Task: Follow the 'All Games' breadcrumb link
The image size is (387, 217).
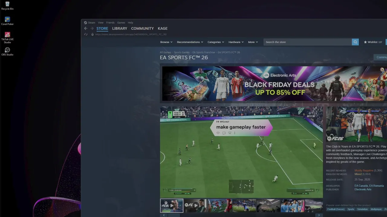Action: click(x=165, y=52)
